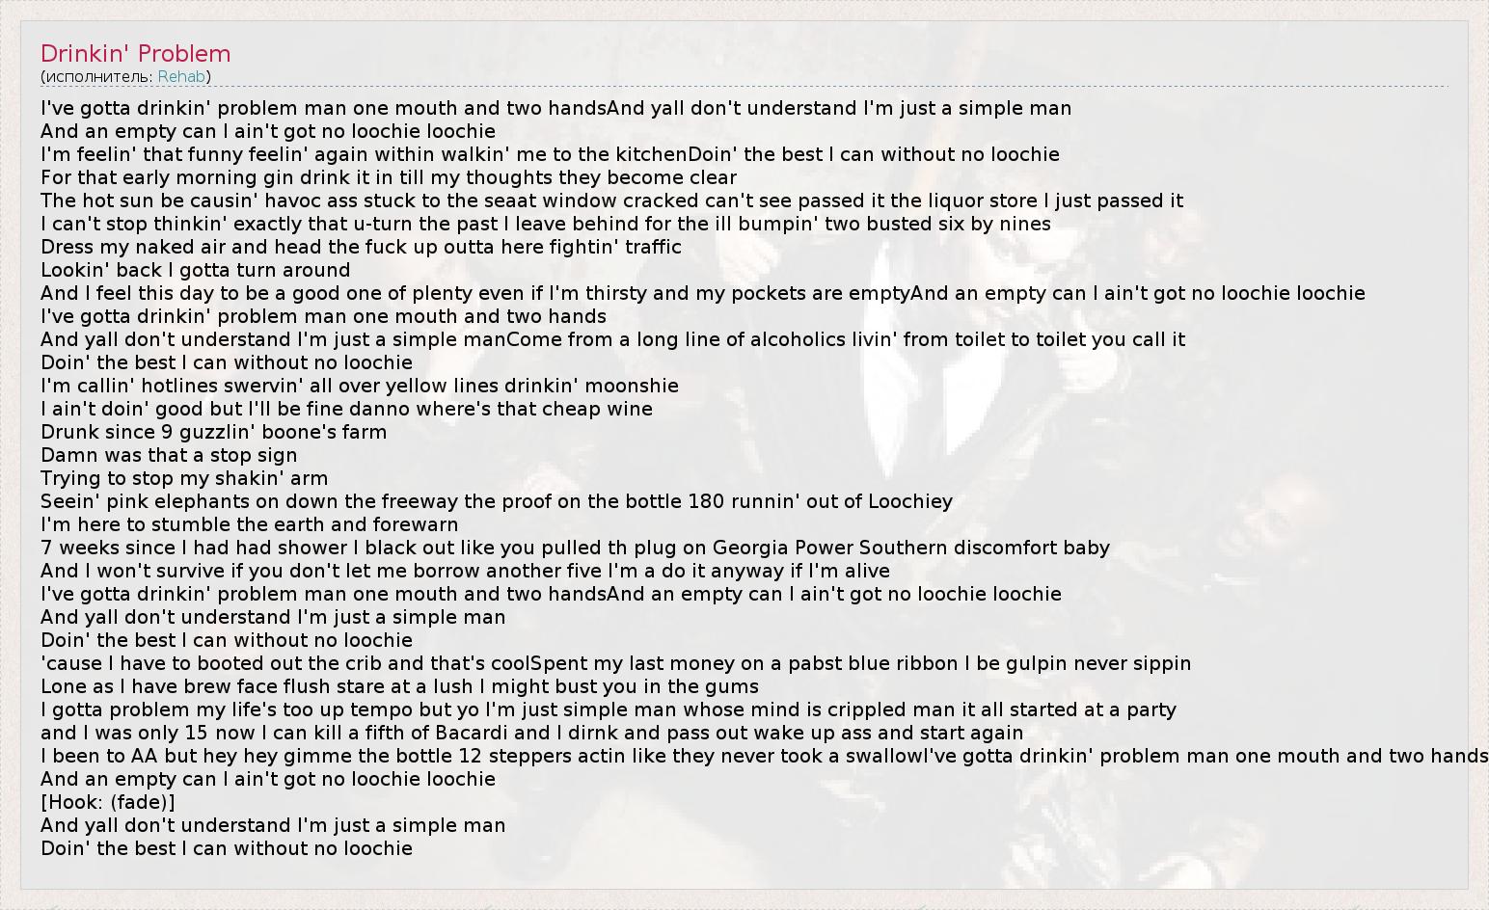Click the "[Hook: (fade)]" text line
This screenshot has height=910, width=1489.
[x=108, y=802]
